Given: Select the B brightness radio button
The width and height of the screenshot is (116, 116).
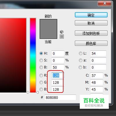Looking at the screenshot, I should (41, 67).
